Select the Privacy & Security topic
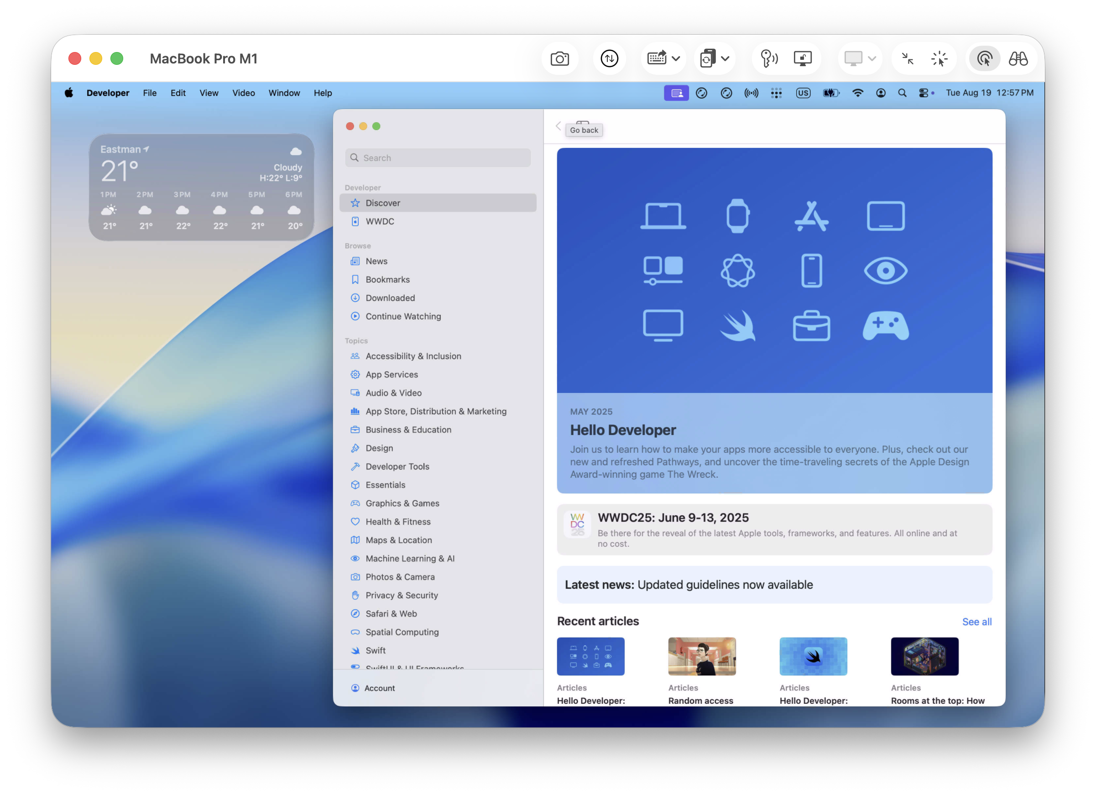This screenshot has height=795, width=1096. point(437,595)
